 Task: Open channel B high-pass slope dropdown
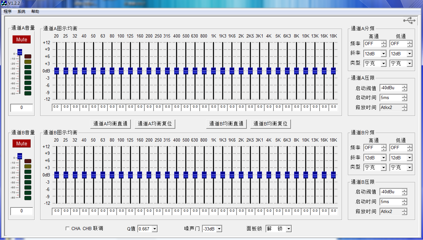click(383, 158)
